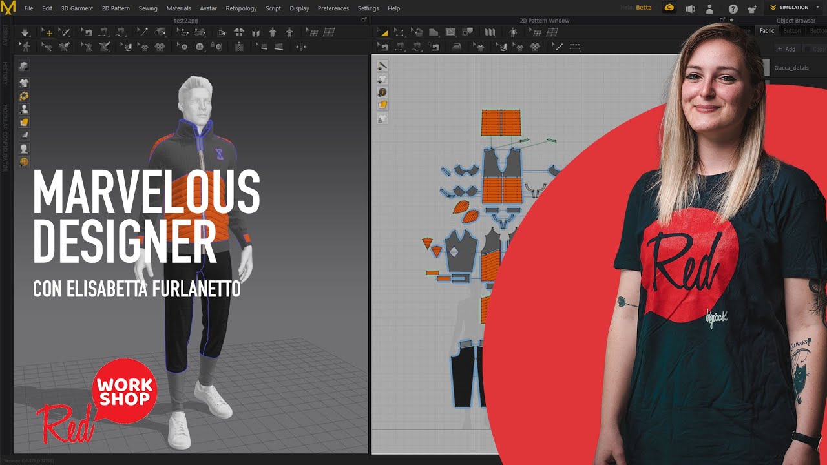The image size is (827, 465).
Task: Click the garment icon beside SIMULATION mode
Action: [x=752, y=8]
